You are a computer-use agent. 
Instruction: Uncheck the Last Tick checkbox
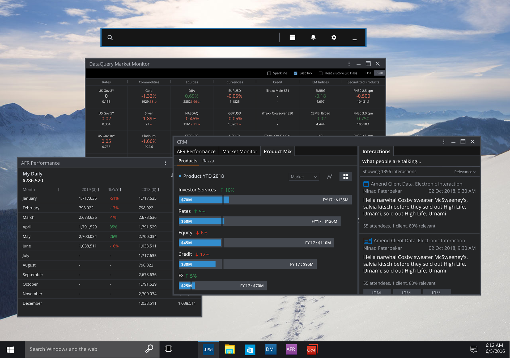point(295,73)
